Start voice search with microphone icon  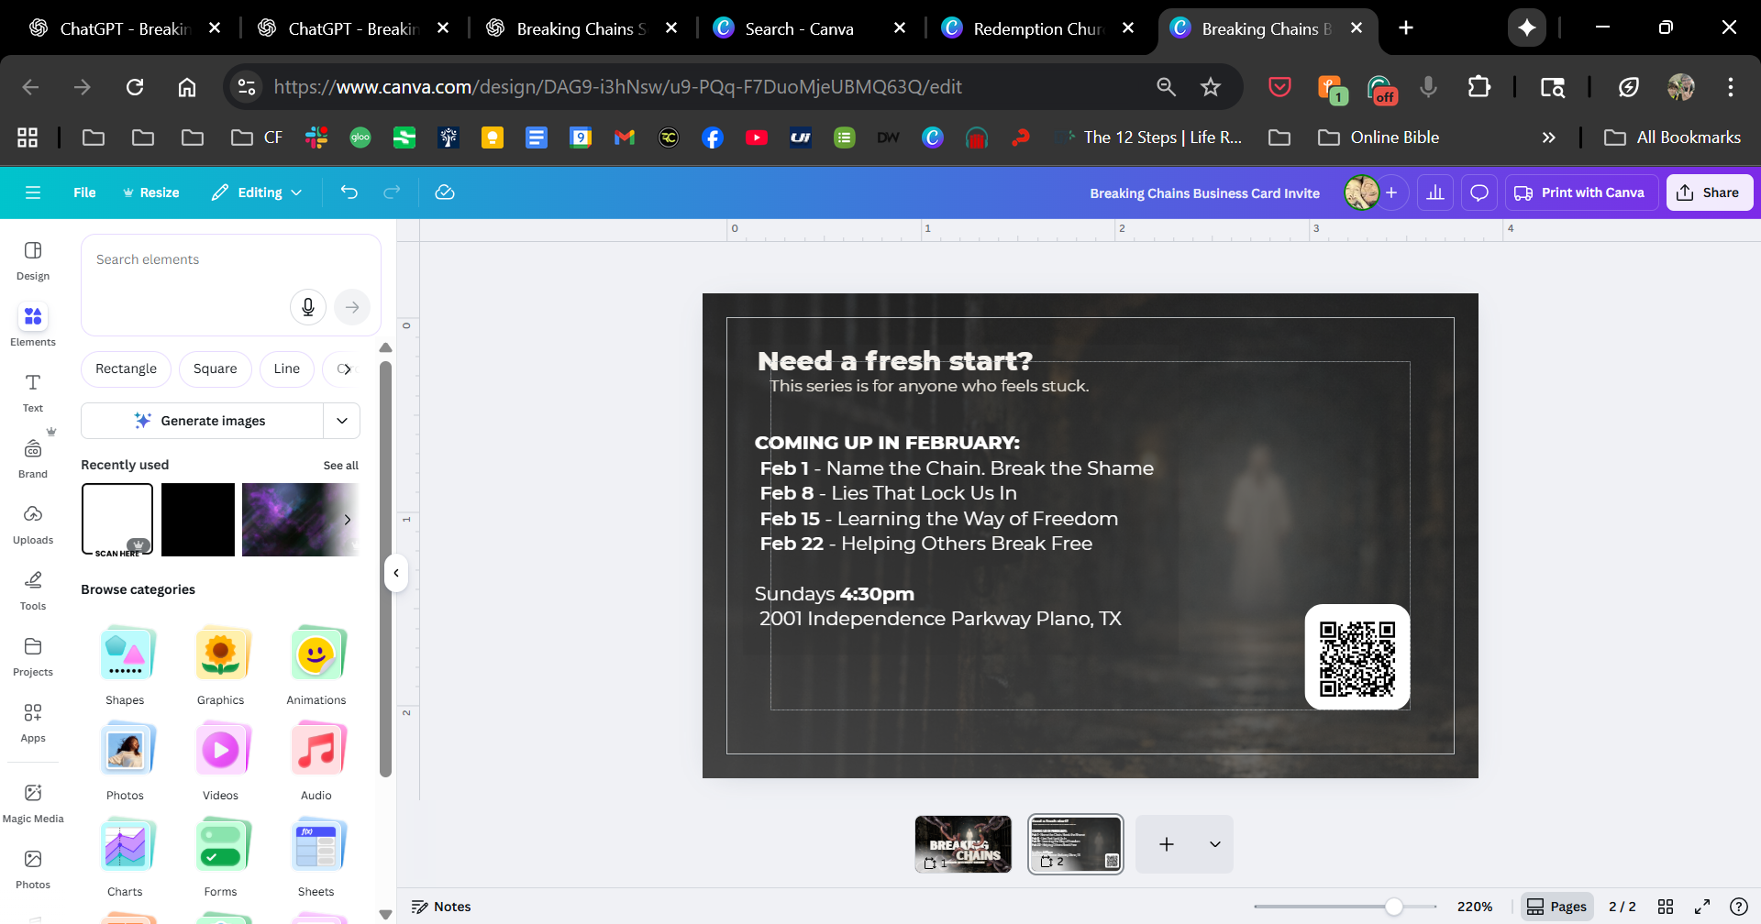308,307
